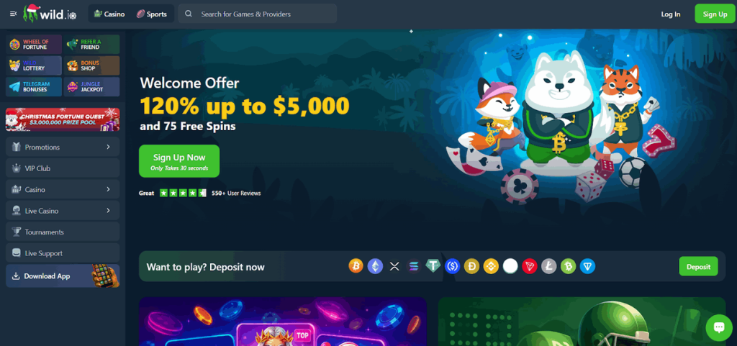Click the Sign Up Now button

point(179,161)
